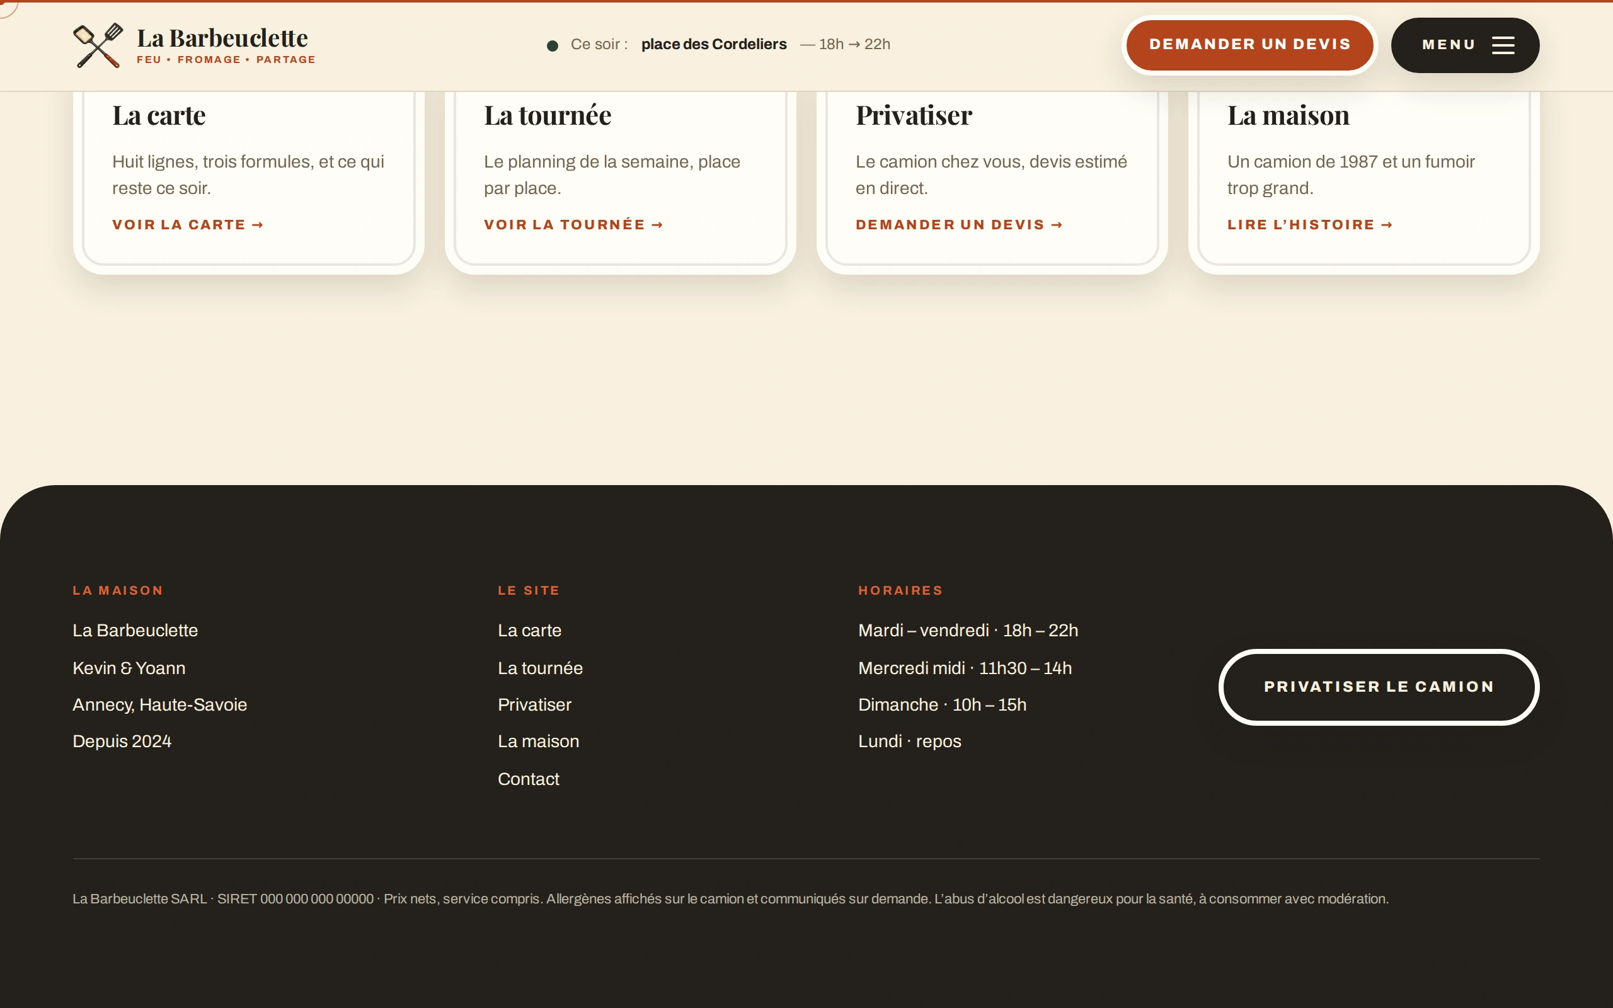
Task: Follow the Voir la tournée link
Action: pos(574,225)
